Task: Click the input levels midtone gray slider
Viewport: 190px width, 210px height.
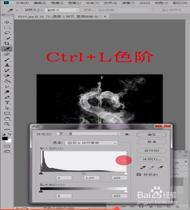Action: [x=83, y=173]
